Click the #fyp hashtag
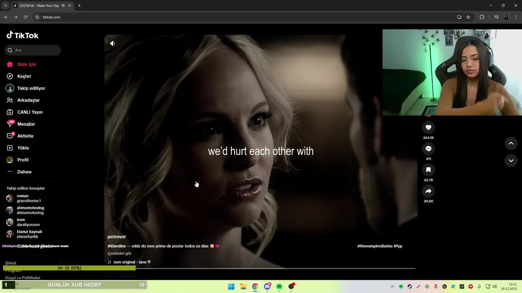The image size is (522, 293). pos(398,246)
